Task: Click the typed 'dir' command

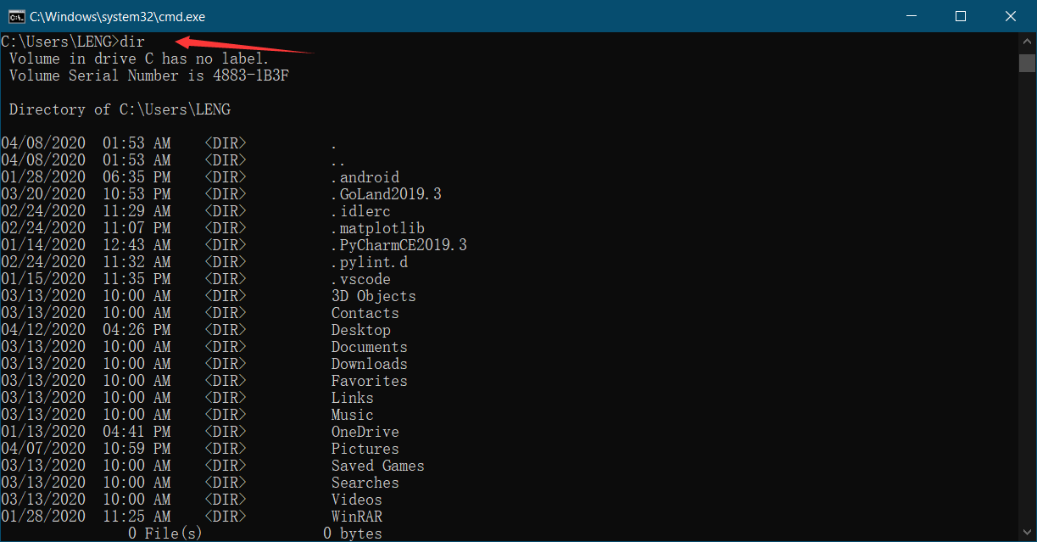Action: click(x=132, y=42)
